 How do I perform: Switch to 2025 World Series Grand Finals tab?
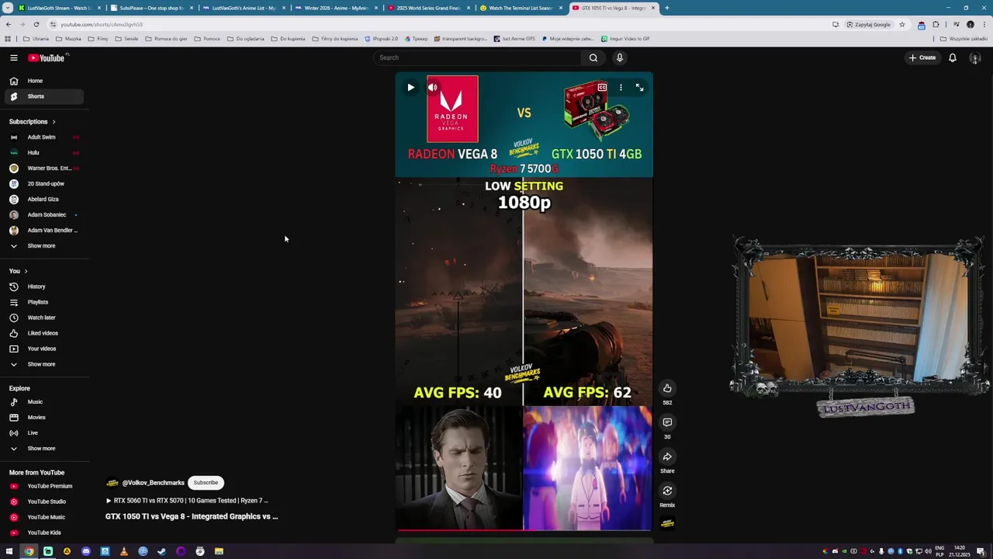coord(428,8)
